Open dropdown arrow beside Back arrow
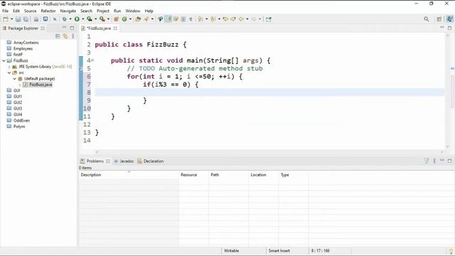The height and width of the screenshot is (256, 455). (x=247, y=19)
